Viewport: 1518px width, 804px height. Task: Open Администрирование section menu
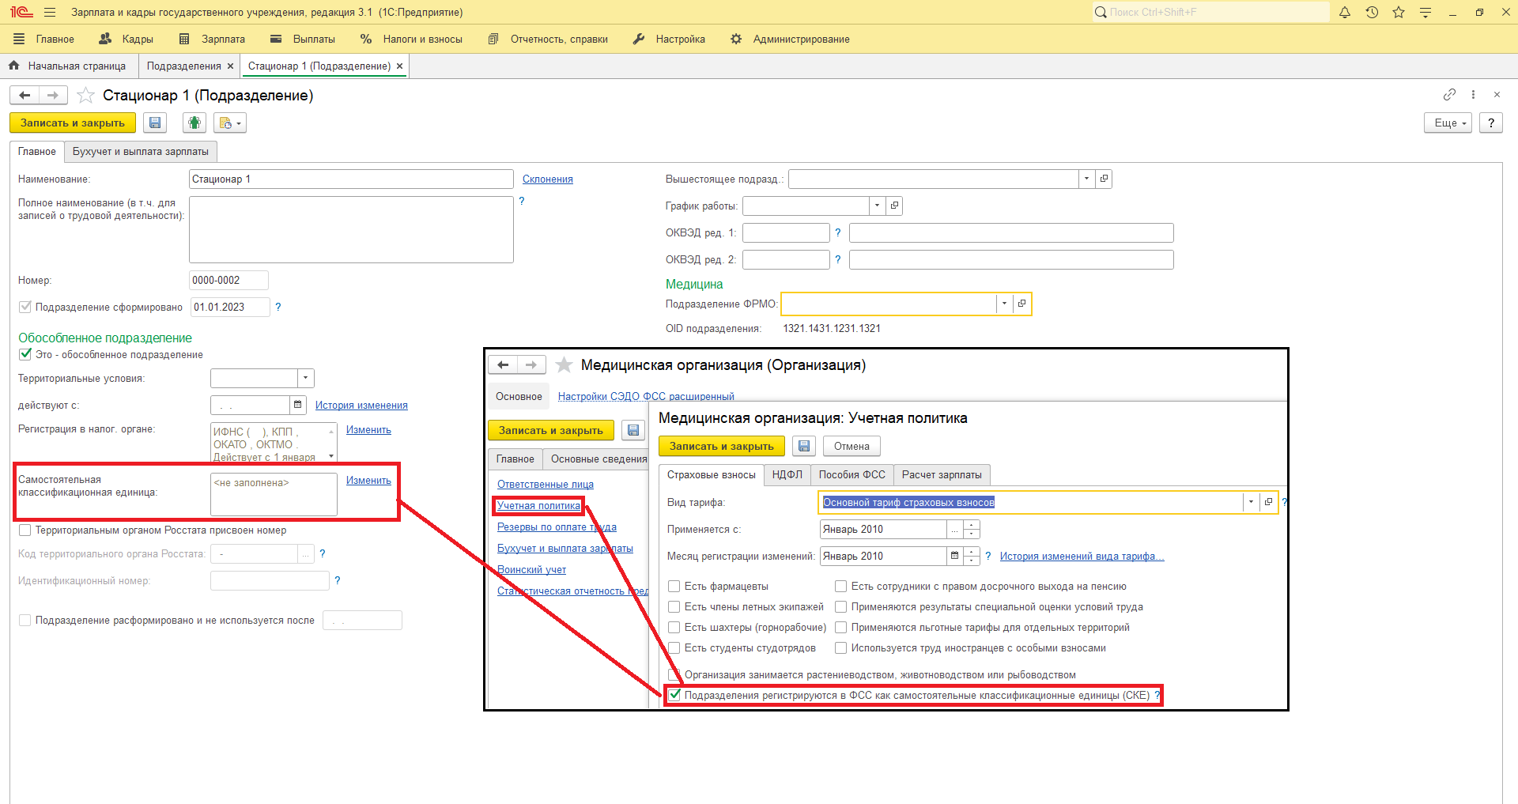[x=790, y=39]
